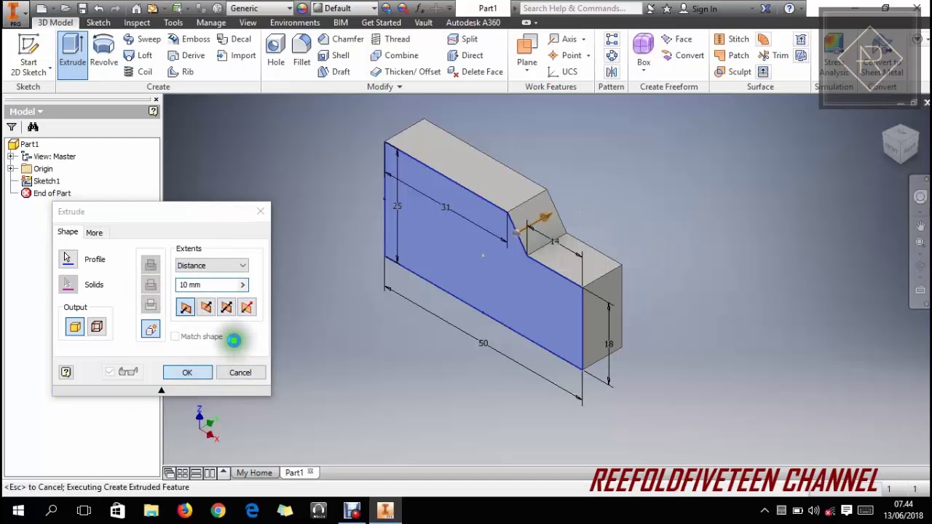Open the My Home document tab

(x=254, y=473)
